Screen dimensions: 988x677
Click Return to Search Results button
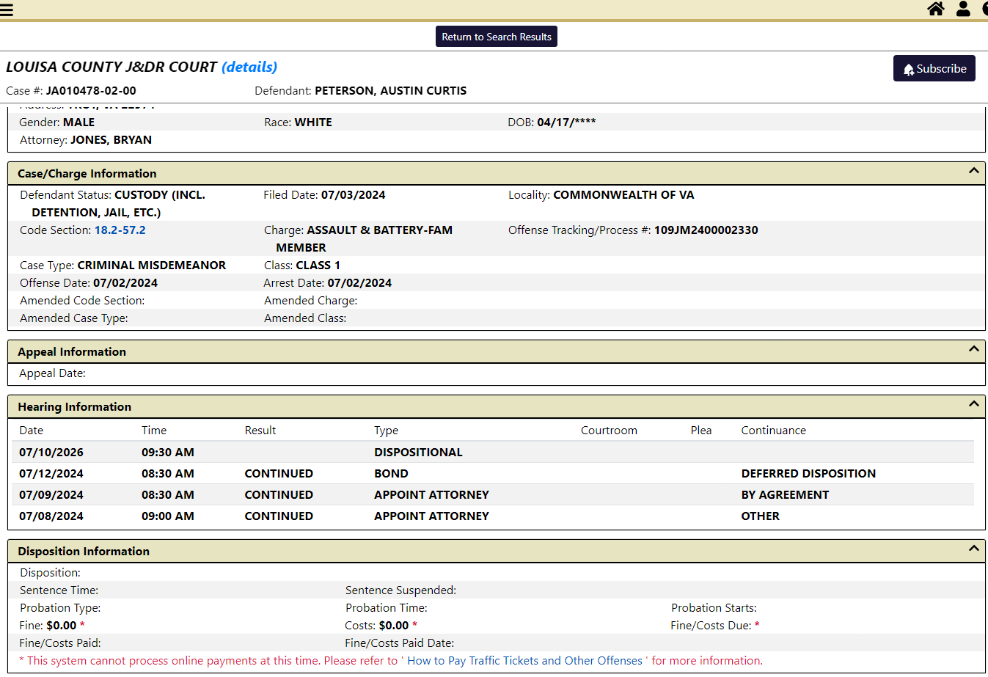point(497,37)
